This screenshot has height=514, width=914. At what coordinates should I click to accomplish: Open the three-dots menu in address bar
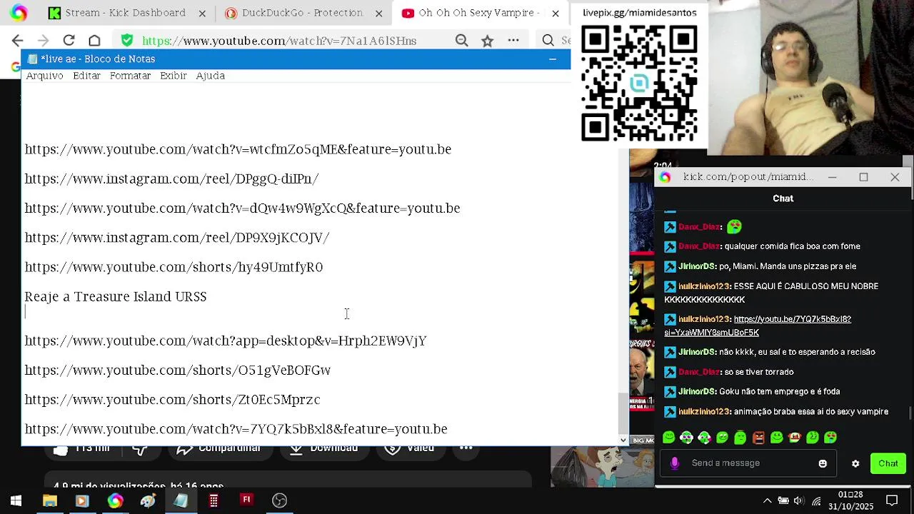click(x=513, y=41)
